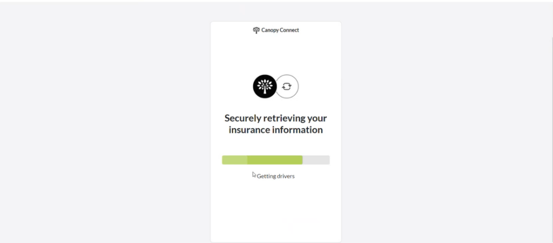Click the word drivers in status message
Screen dimensions: 553x243
pyautogui.click(x=286, y=176)
